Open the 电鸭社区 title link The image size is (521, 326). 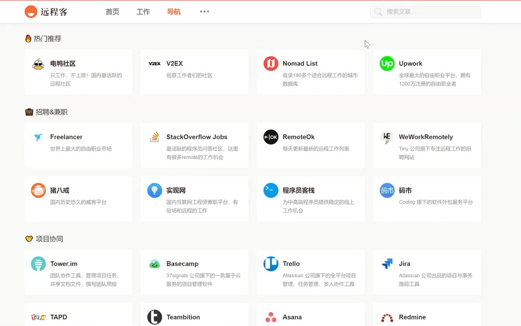point(63,63)
